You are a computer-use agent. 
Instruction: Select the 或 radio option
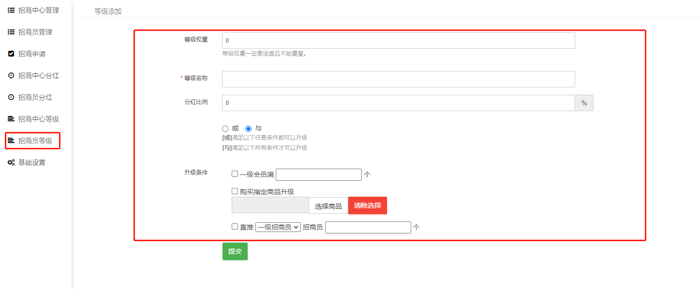(225, 129)
